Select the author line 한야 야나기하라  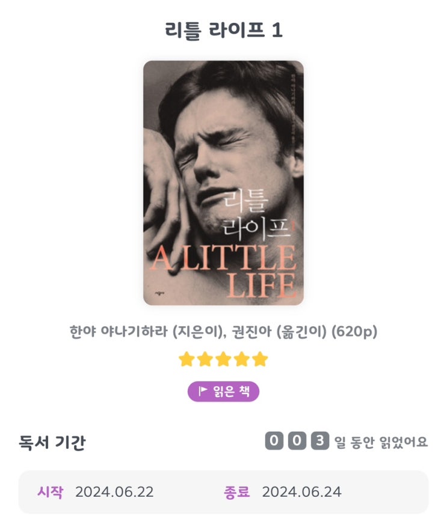119,332
